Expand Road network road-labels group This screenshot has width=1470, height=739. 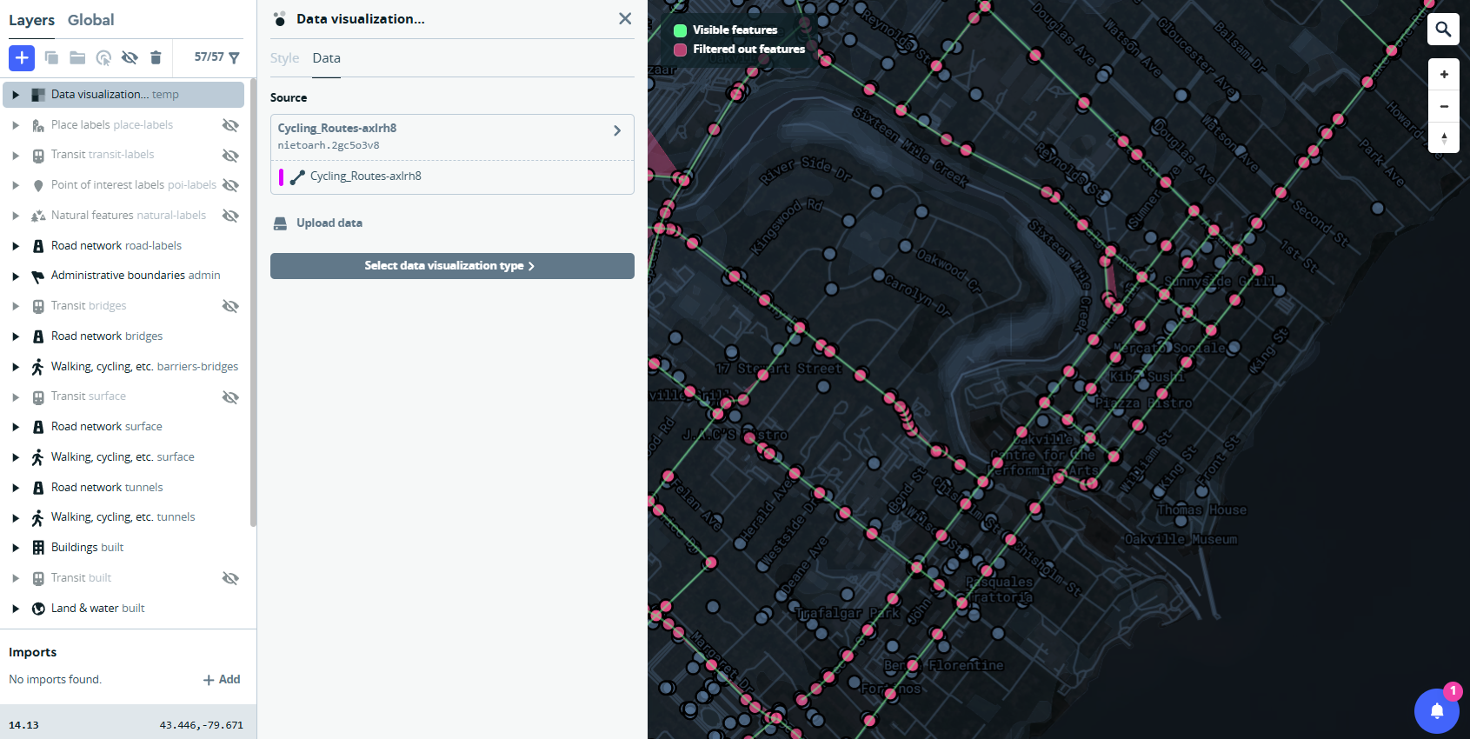(16, 246)
